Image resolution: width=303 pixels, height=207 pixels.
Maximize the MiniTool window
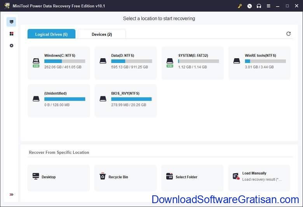pyautogui.click(x=287, y=6)
